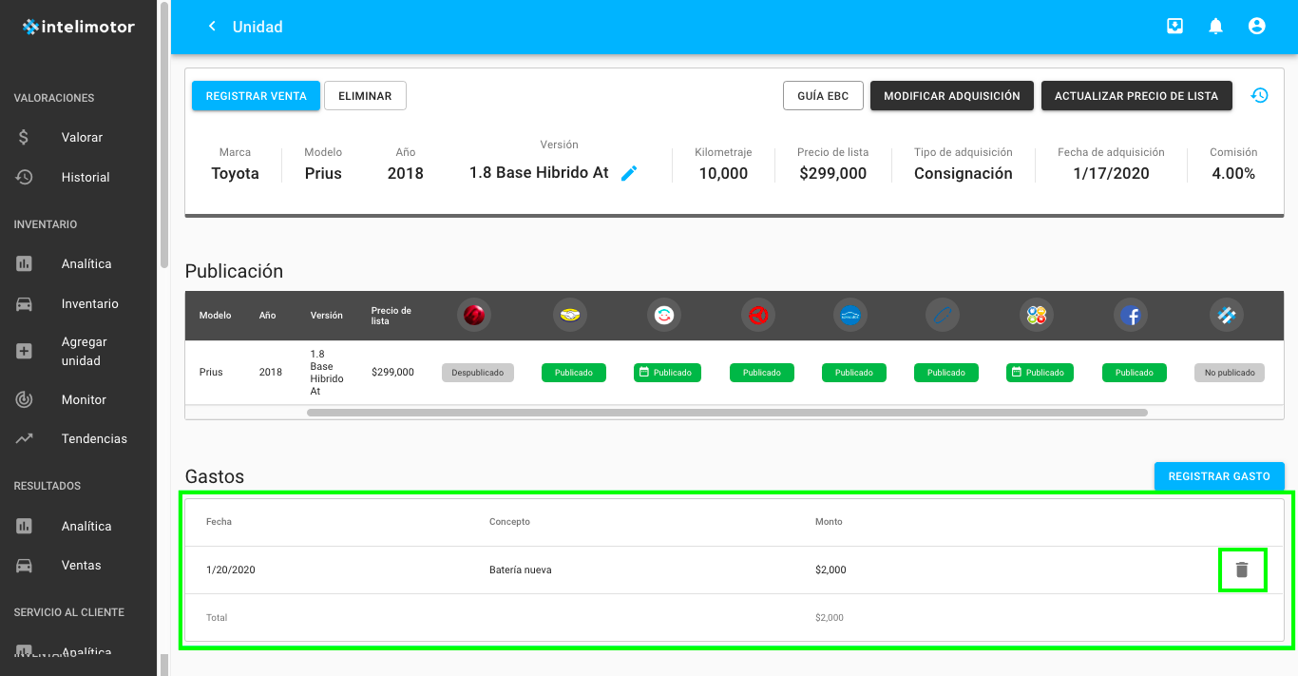Click the red sphere marketplace icon
This screenshot has height=676, width=1298.
click(x=474, y=315)
